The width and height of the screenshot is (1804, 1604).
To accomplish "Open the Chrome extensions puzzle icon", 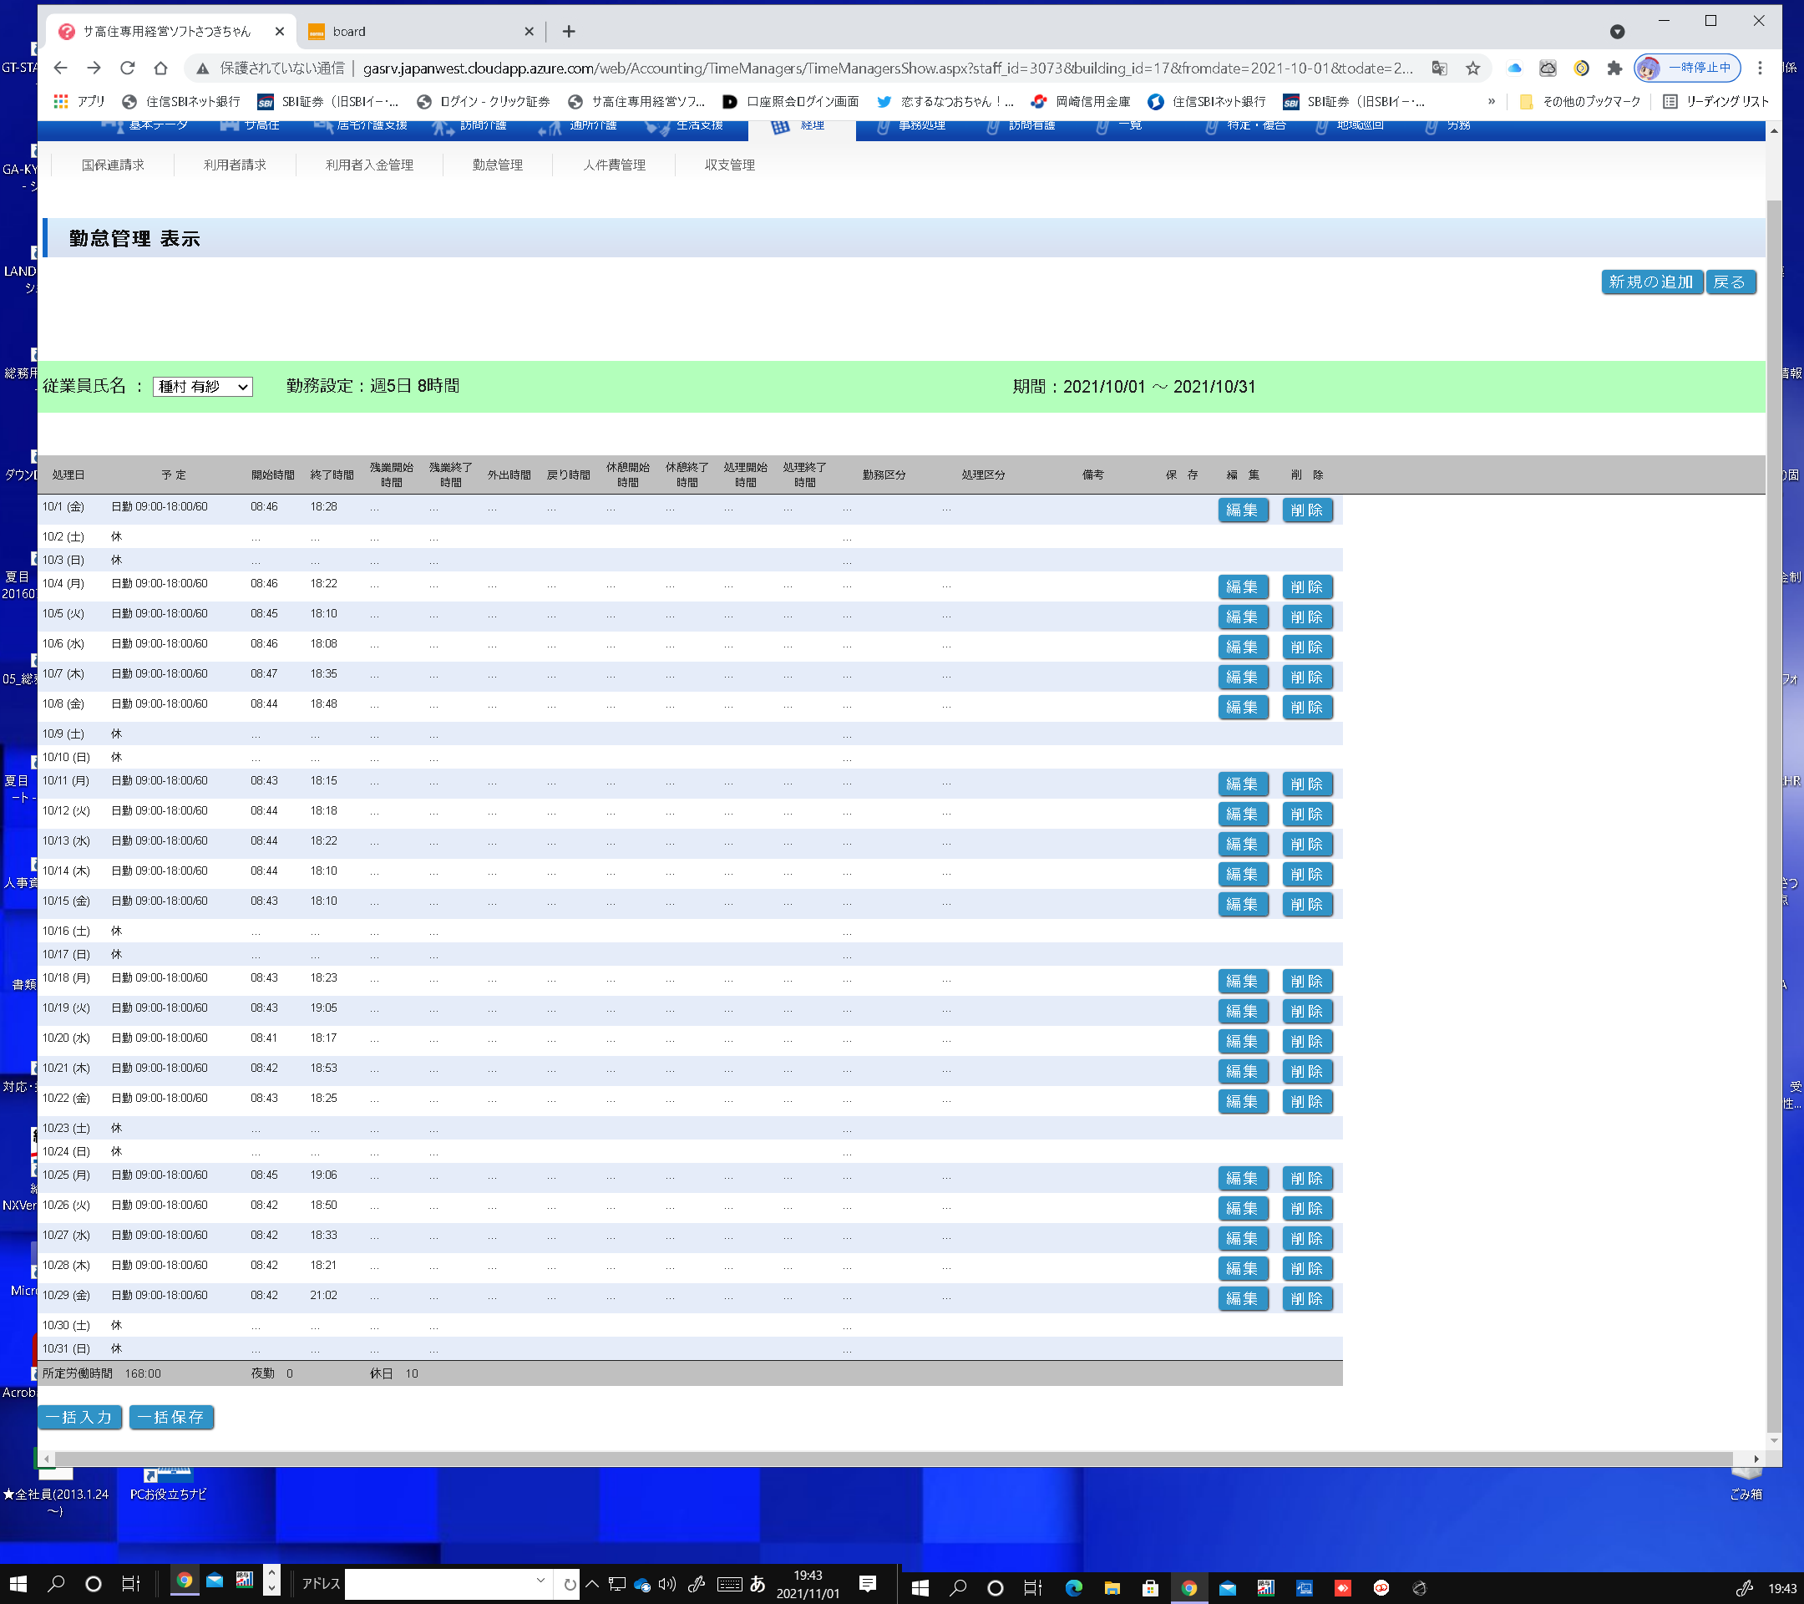I will coord(1614,68).
